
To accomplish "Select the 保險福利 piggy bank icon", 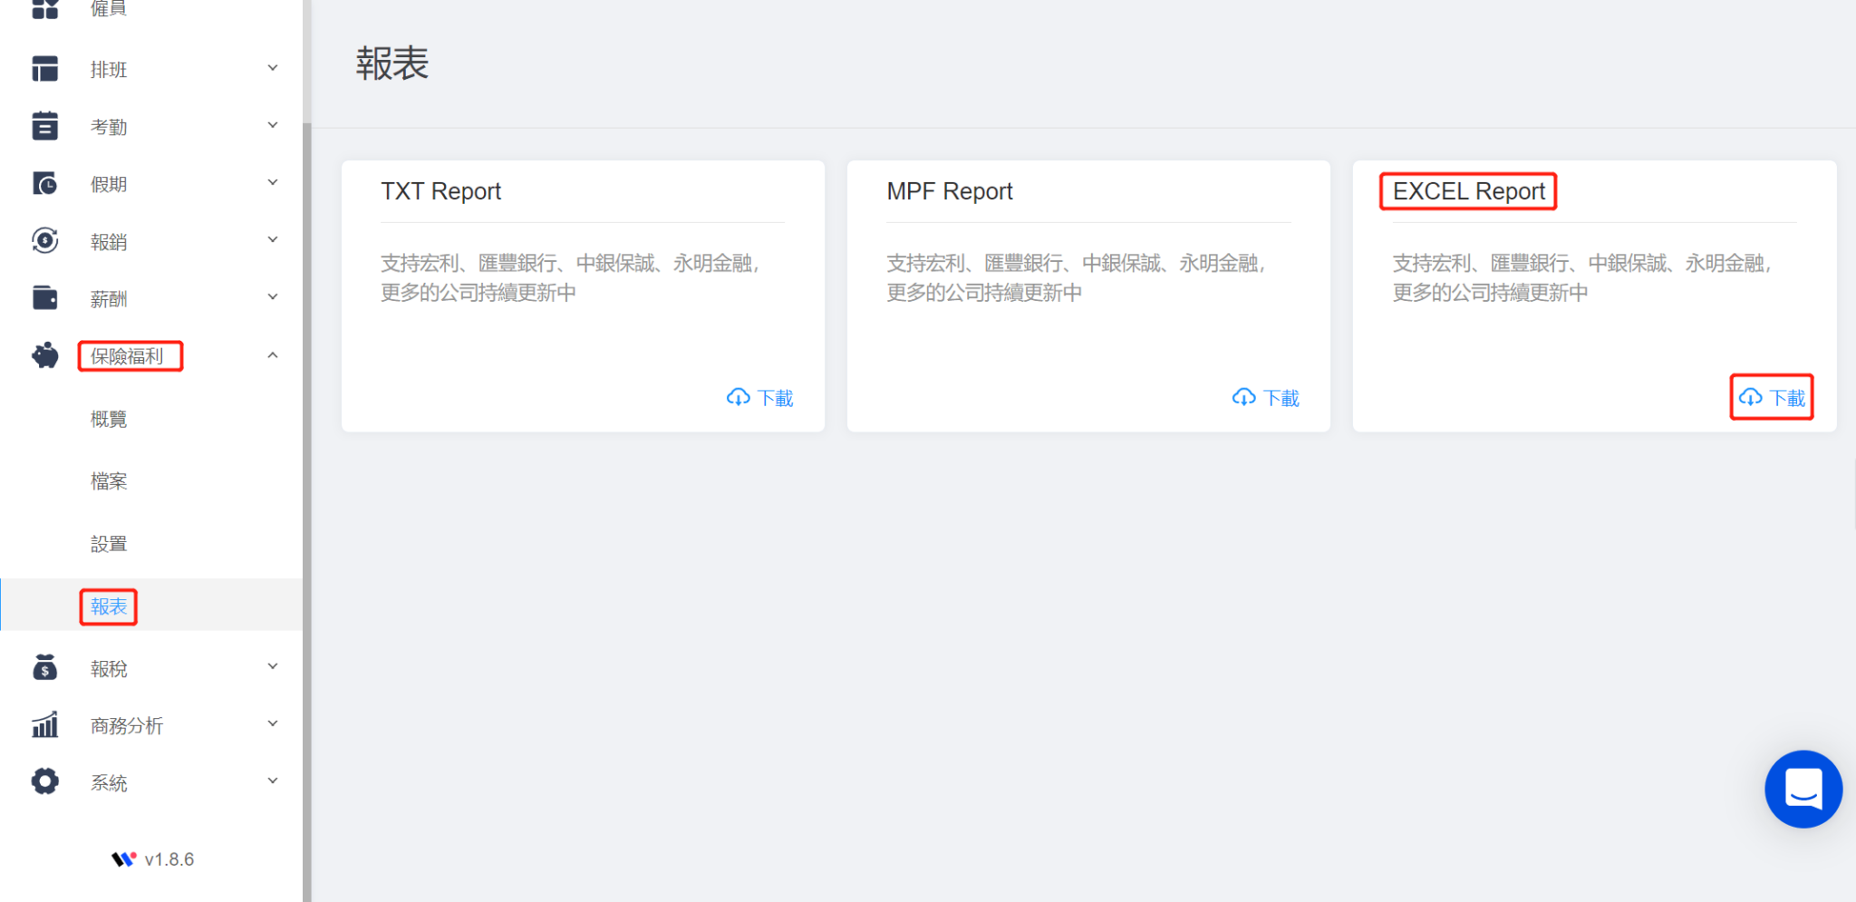I will tap(44, 355).
